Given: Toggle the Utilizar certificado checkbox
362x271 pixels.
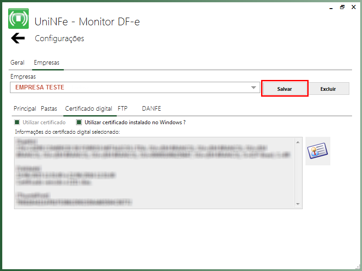Looking at the screenshot, I should 17,122.
